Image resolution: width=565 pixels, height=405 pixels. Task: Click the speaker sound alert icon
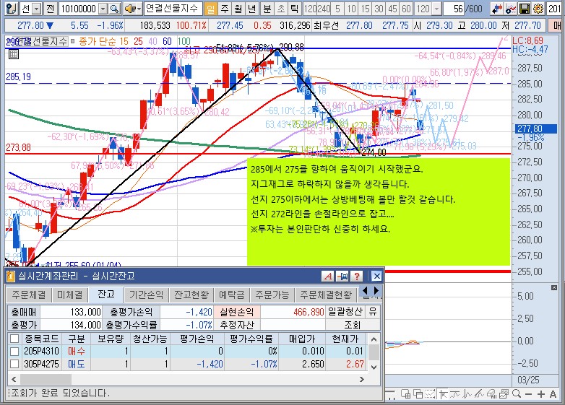coord(130,9)
